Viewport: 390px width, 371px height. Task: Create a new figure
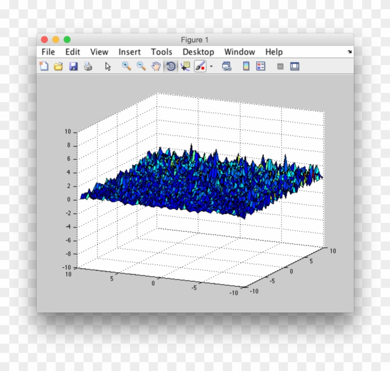43,66
